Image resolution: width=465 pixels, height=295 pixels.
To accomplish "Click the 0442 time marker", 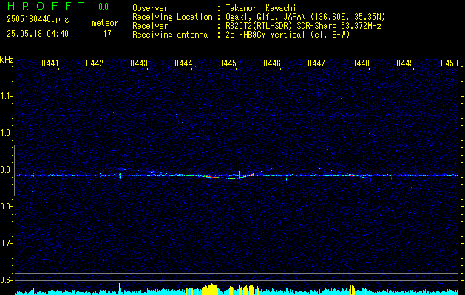I will [x=95, y=63].
